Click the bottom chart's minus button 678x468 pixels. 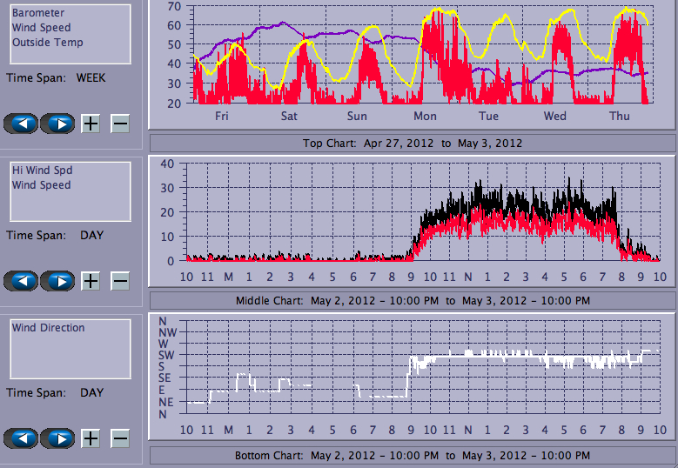coord(120,438)
